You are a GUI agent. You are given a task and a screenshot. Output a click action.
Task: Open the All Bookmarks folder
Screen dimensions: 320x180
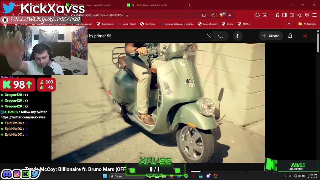pyautogui.click(x=308, y=24)
